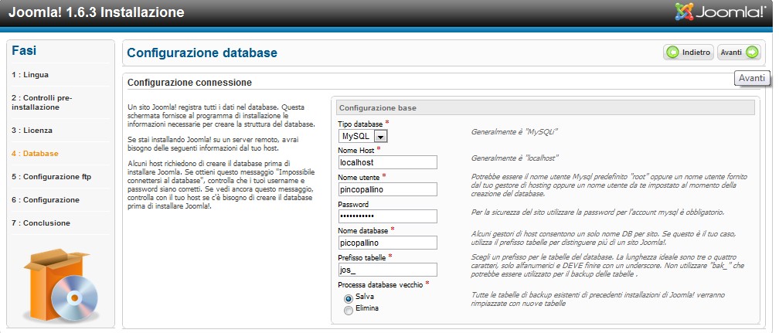Screen dimensions: 779x333
Task: Select step 4 Database
Action: tap(35, 154)
